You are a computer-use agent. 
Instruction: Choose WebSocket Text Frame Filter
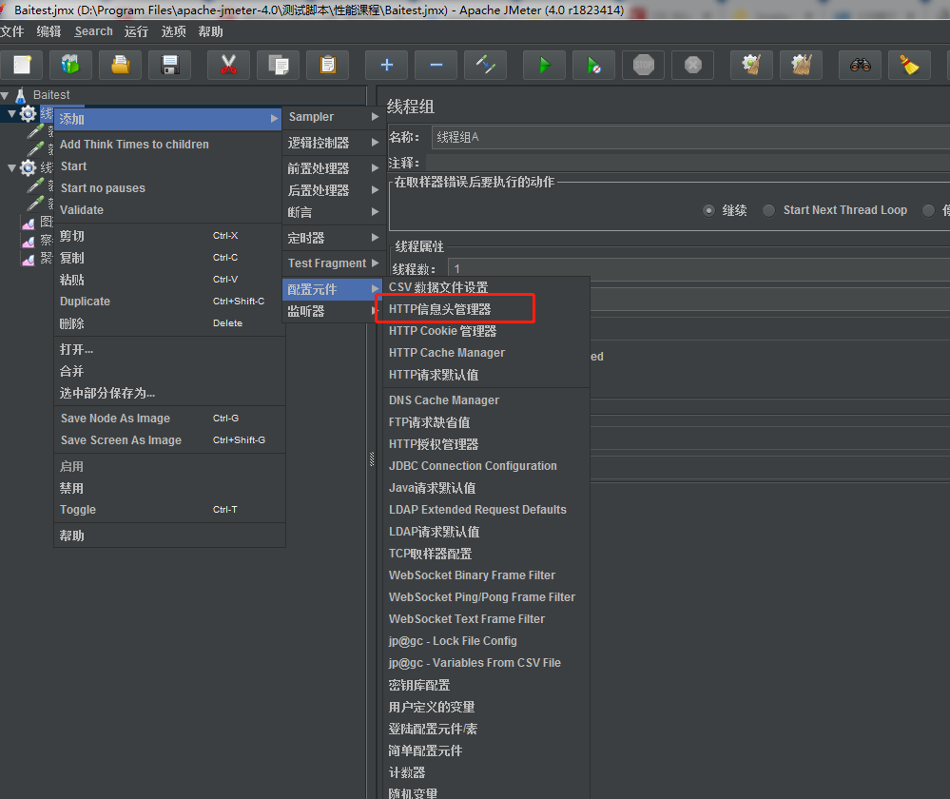click(487, 619)
